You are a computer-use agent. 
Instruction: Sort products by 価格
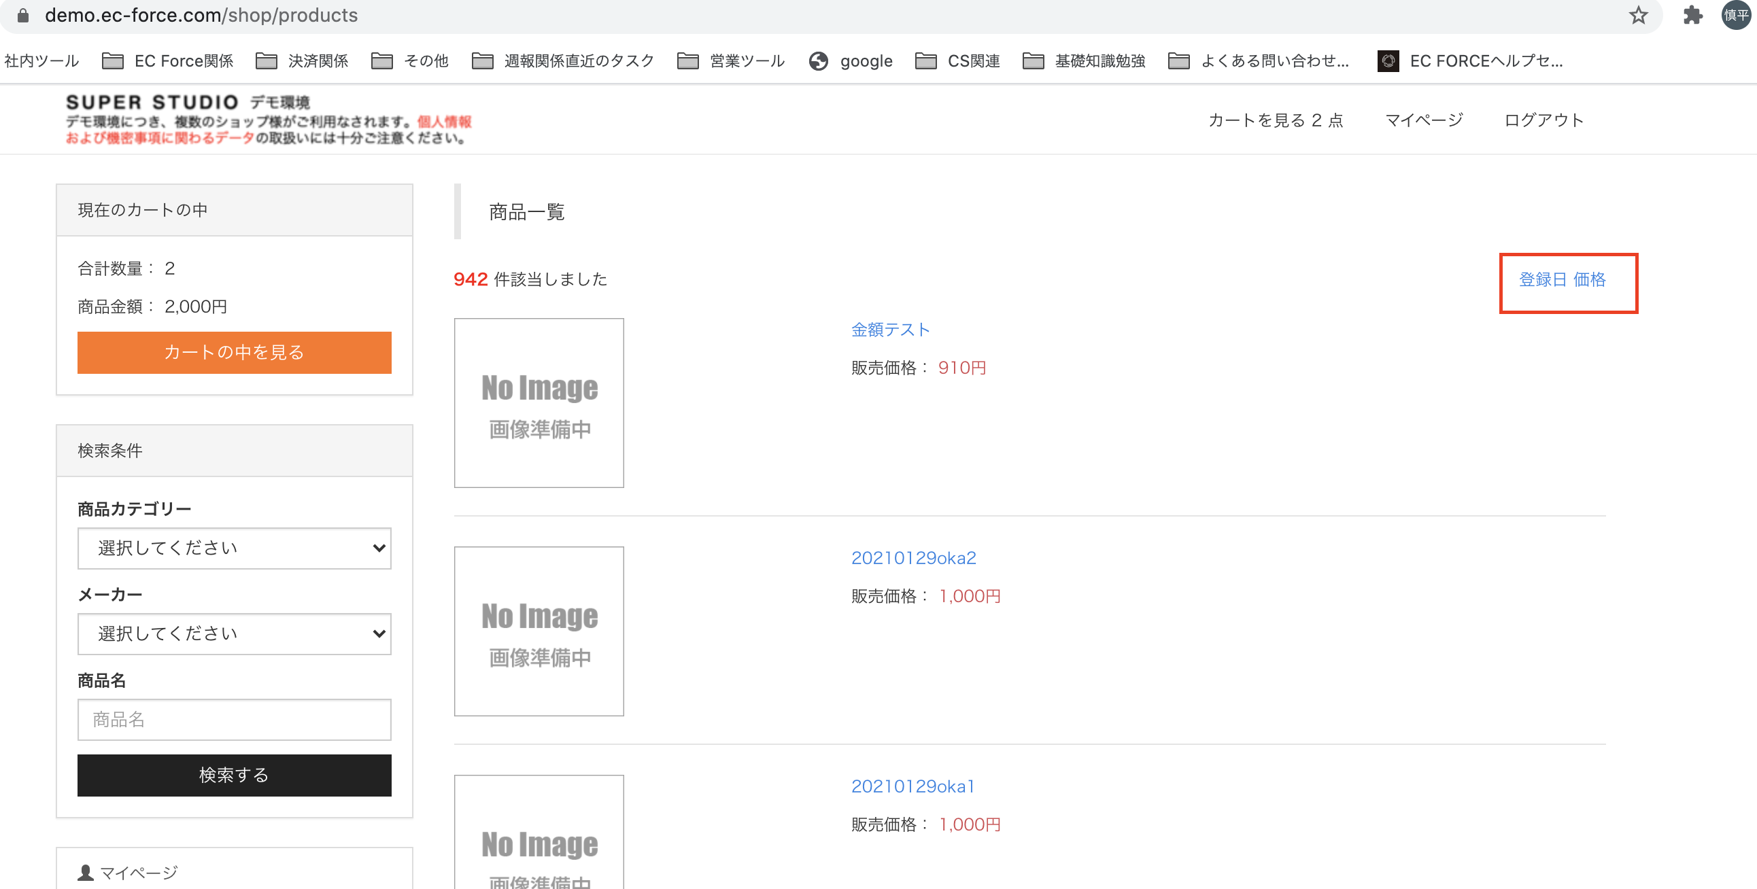point(1589,279)
